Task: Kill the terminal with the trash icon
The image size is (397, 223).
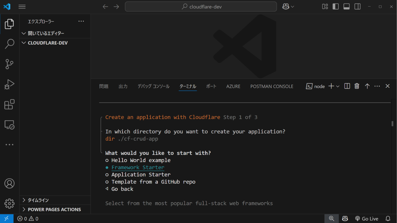Action: coord(357,86)
